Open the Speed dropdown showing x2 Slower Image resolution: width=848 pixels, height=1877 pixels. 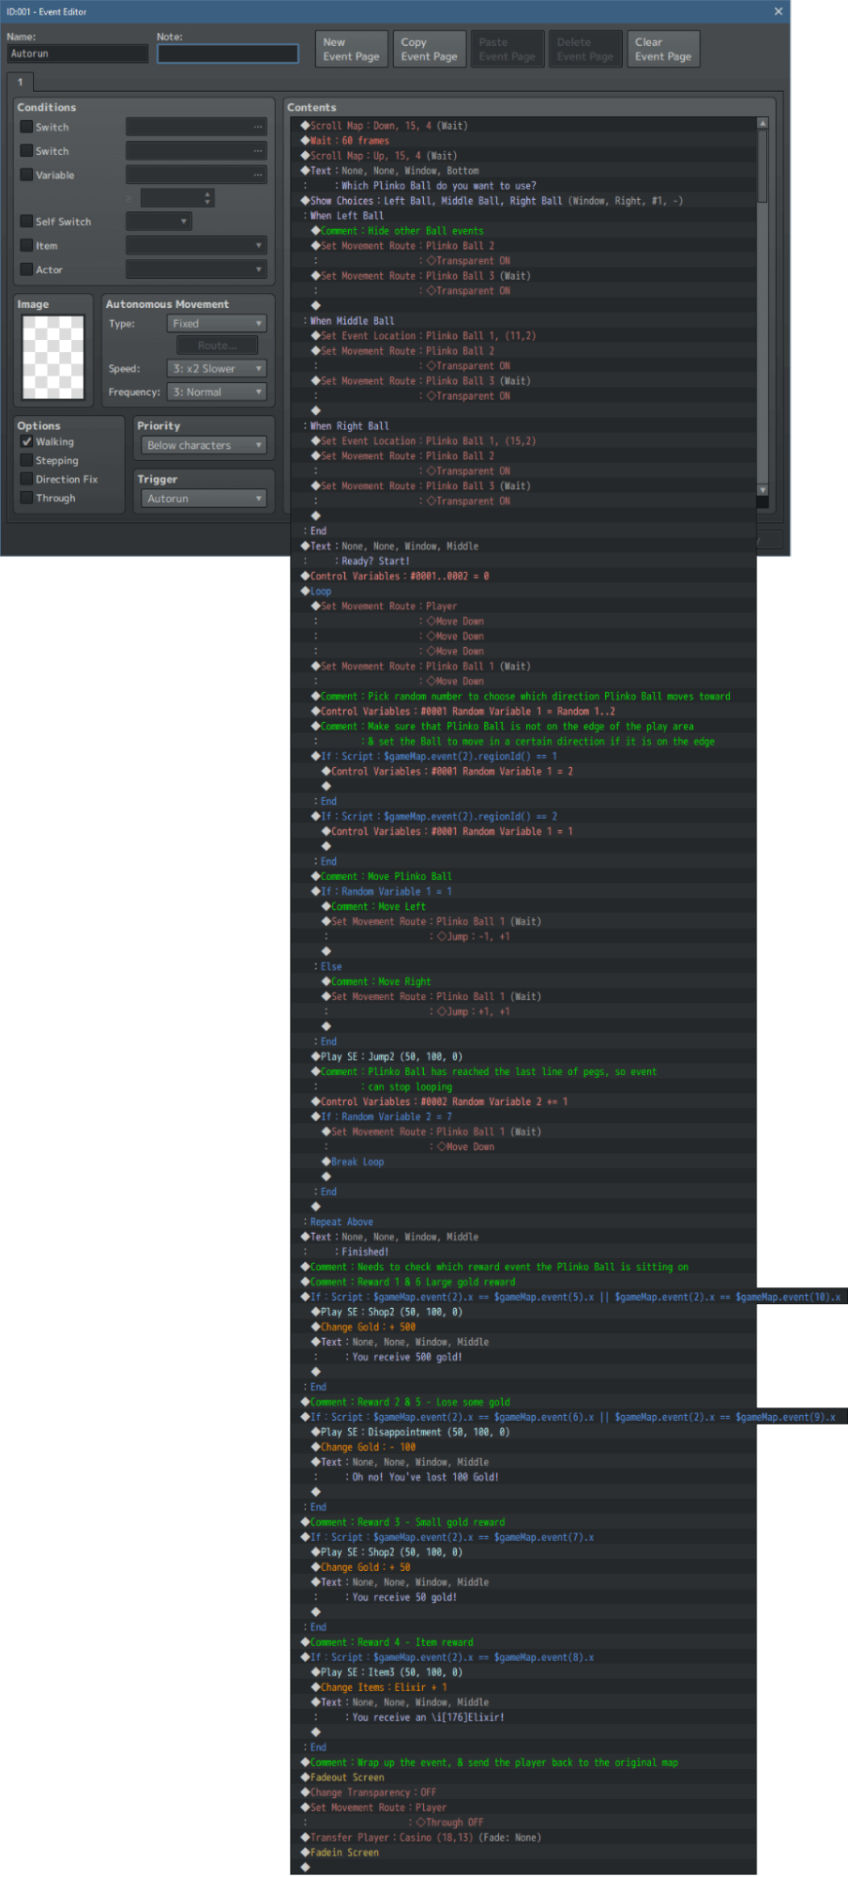coord(218,369)
